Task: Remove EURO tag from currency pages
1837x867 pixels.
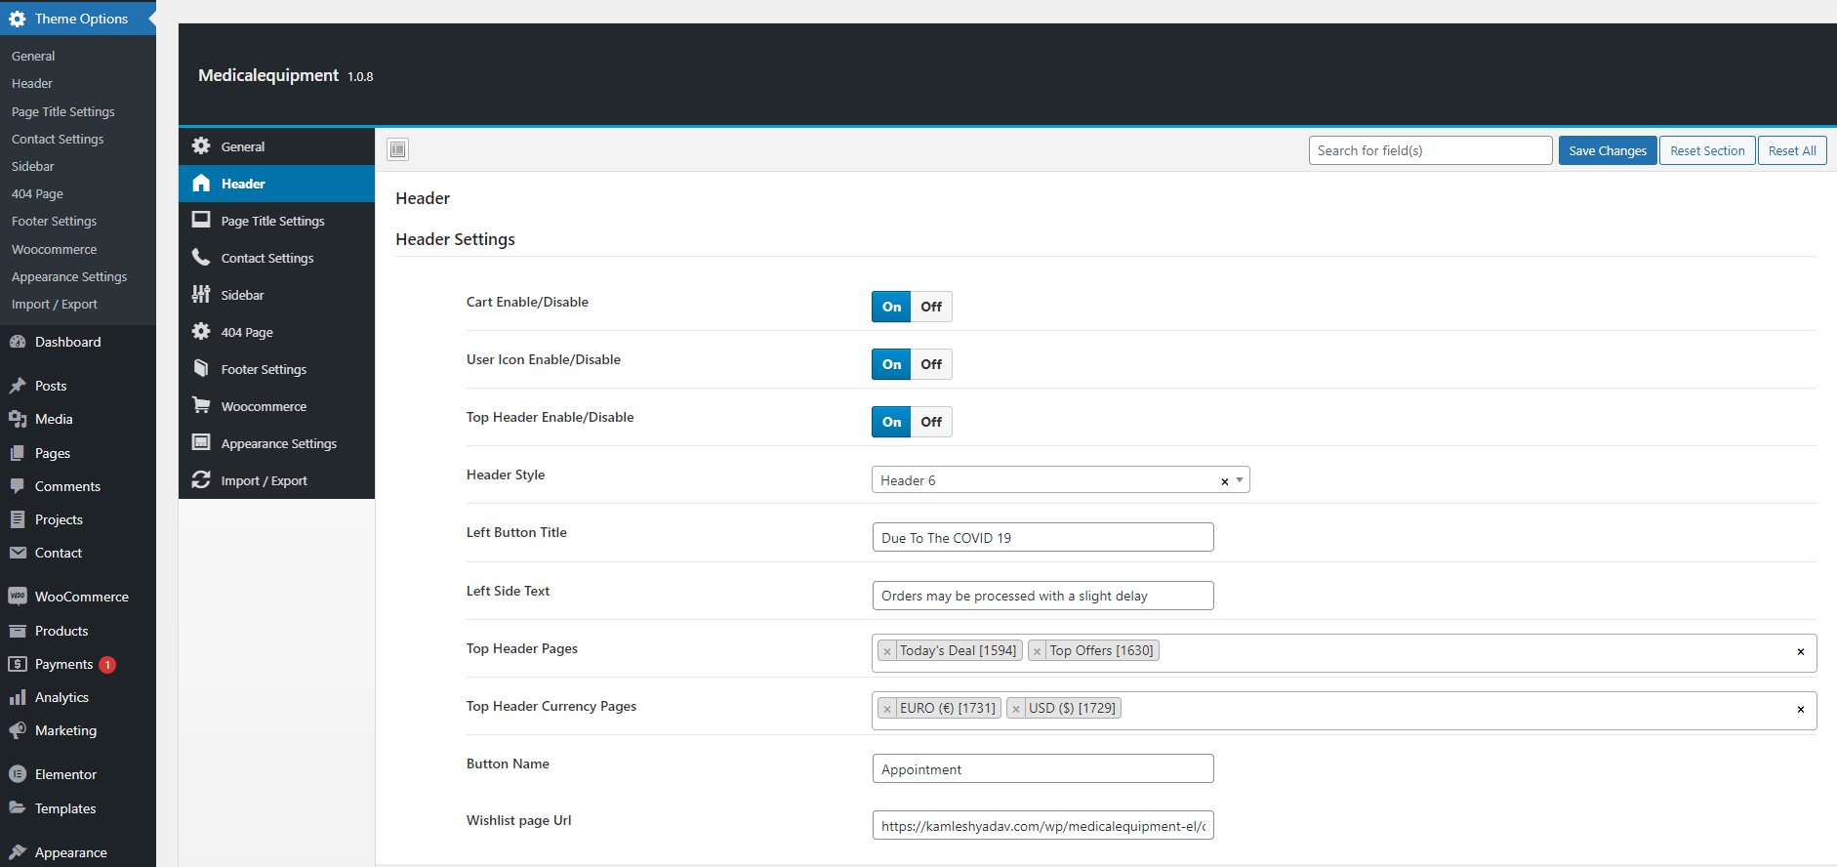Action: (887, 709)
